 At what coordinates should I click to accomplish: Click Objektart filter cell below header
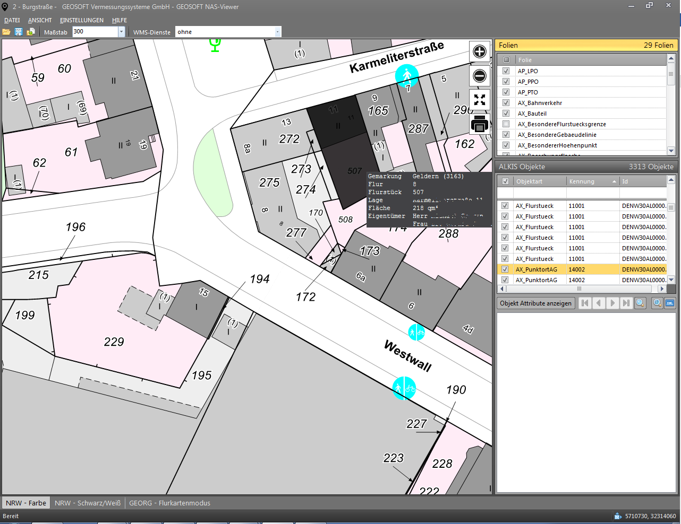tap(540, 193)
